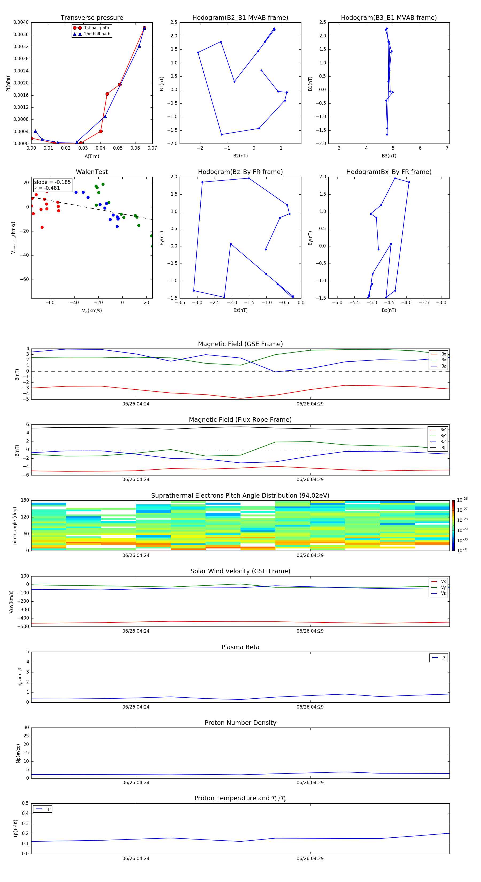This screenshot has width=481, height=882.
Task: Click the pitch angle colorbar
Action: [x=453, y=525]
